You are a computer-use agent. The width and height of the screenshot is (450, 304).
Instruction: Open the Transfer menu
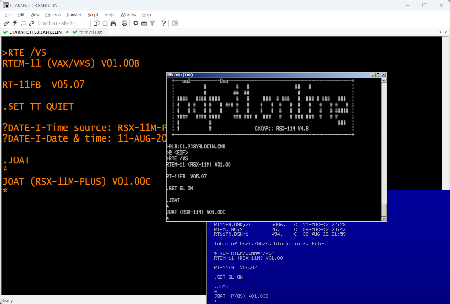[73, 15]
